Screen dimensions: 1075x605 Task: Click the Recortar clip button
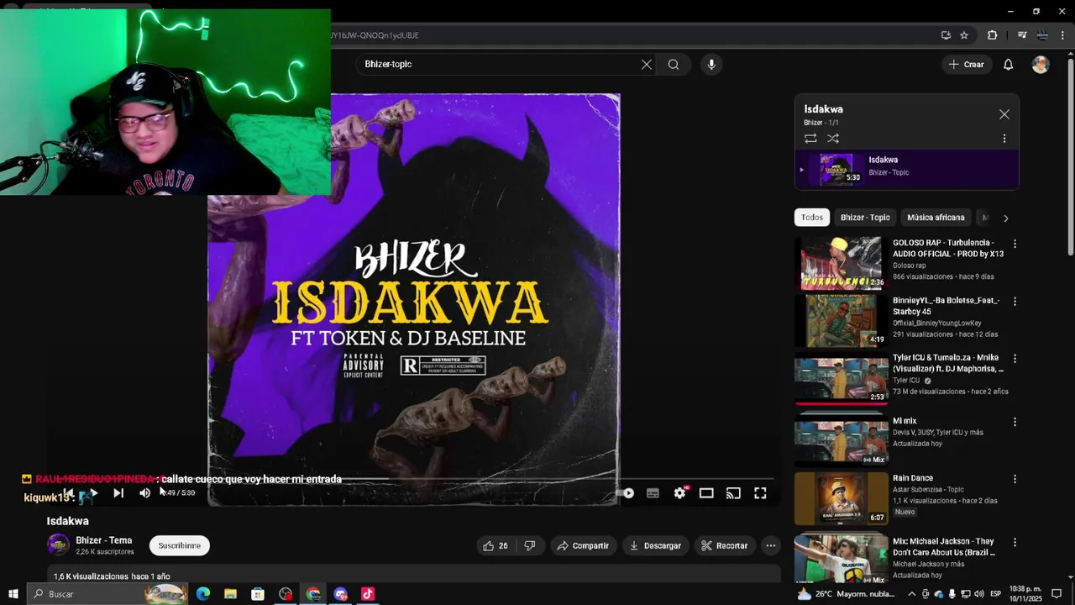click(725, 545)
